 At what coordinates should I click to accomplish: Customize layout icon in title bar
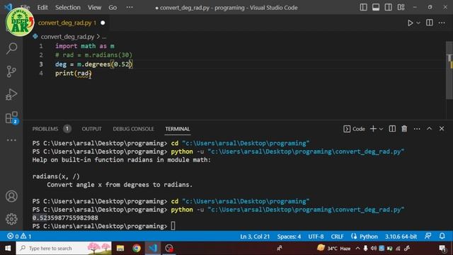401,7
